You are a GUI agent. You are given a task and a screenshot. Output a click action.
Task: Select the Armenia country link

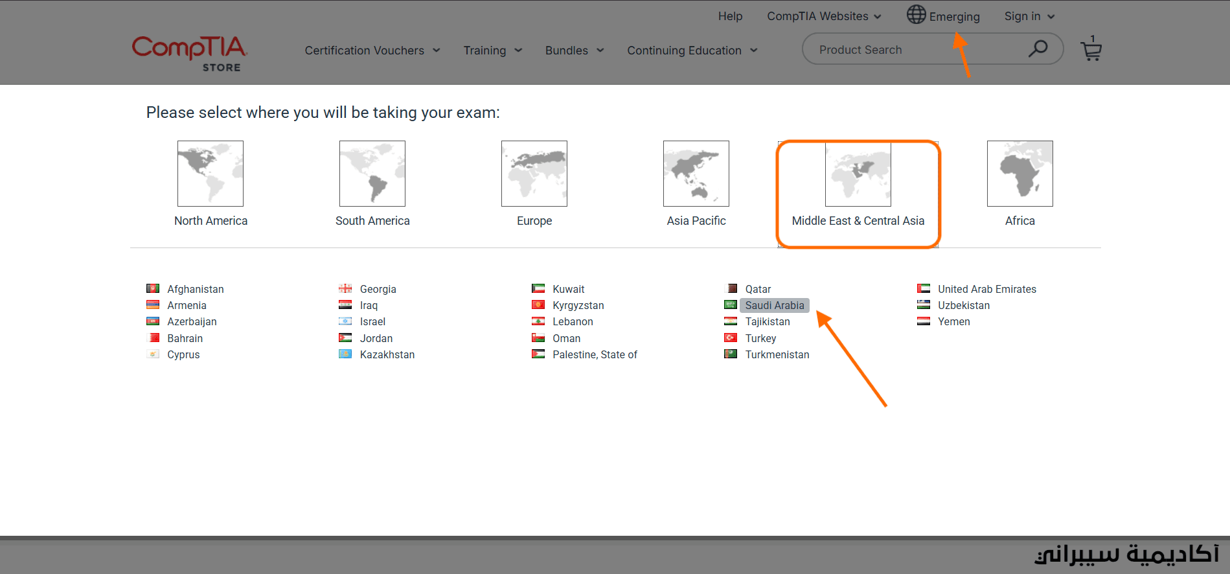(x=187, y=305)
